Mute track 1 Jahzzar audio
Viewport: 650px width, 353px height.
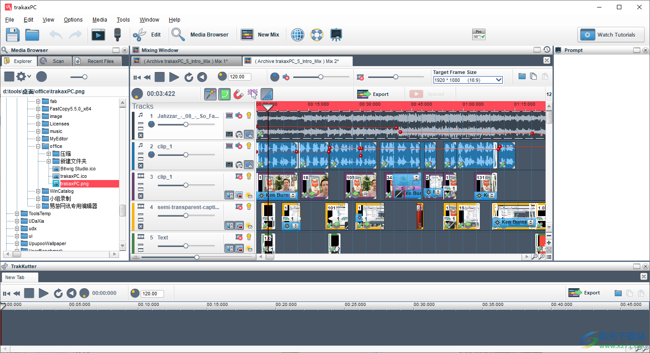coord(239,116)
